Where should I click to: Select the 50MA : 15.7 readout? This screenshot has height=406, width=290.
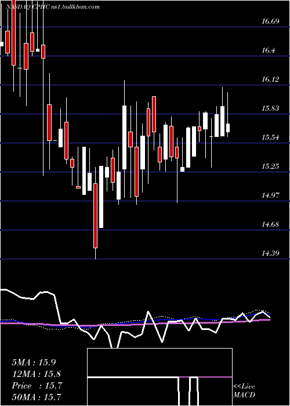(36, 396)
